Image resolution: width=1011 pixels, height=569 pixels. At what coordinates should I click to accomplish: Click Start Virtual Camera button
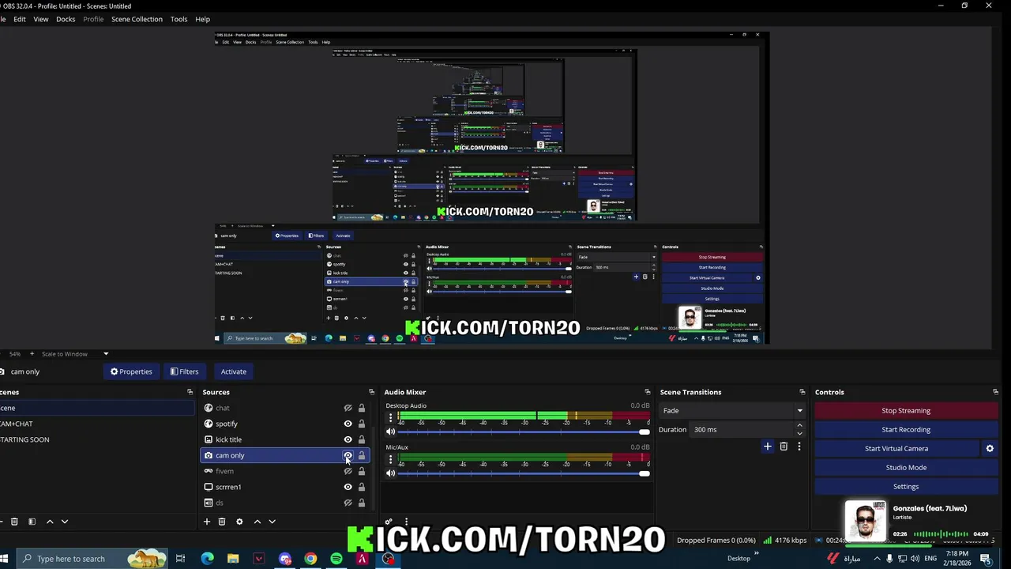click(x=896, y=448)
